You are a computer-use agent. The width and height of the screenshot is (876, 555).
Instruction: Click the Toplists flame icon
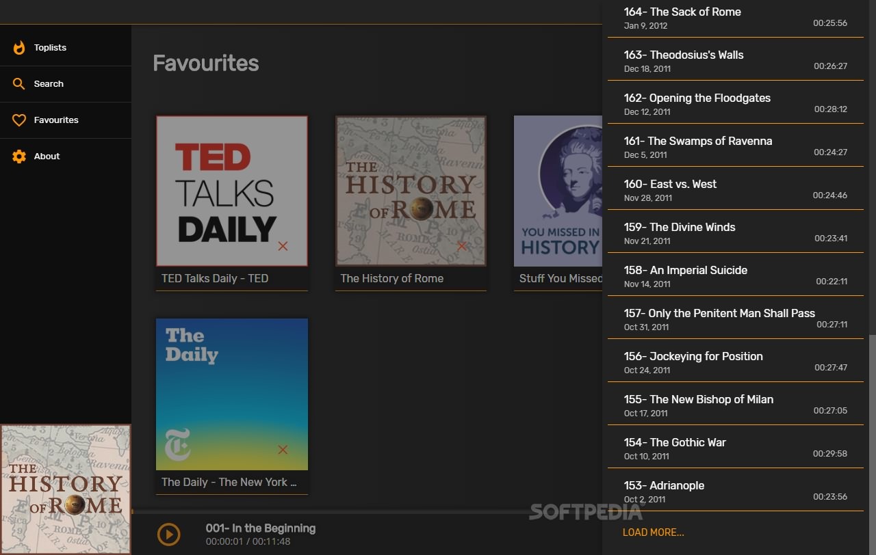[19, 48]
